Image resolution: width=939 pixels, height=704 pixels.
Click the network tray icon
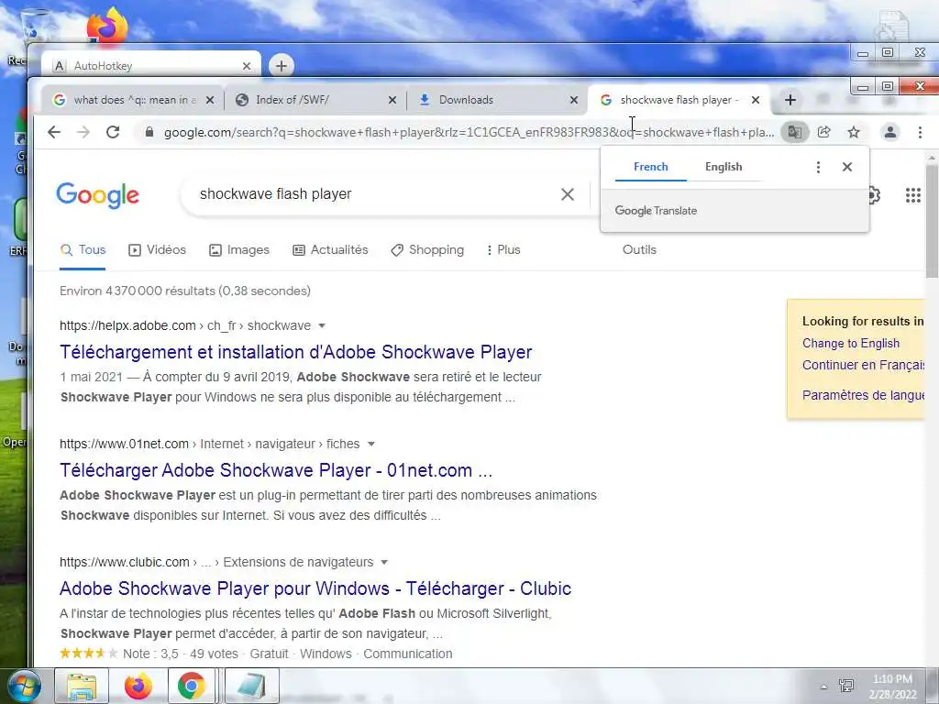pyautogui.click(x=846, y=686)
